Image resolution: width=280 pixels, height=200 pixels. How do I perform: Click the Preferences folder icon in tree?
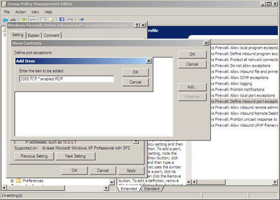(18, 181)
